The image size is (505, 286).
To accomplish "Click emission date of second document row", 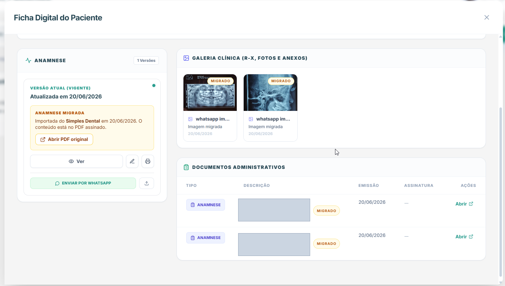I will pyautogui.click(x=372, y=235).
